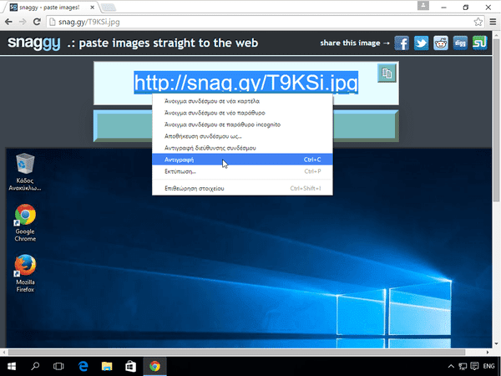The height and width of the screenshot is (376, 501).
Task: Click the horizontal page scrollbar thumb
Action: (x=237, y=352)
